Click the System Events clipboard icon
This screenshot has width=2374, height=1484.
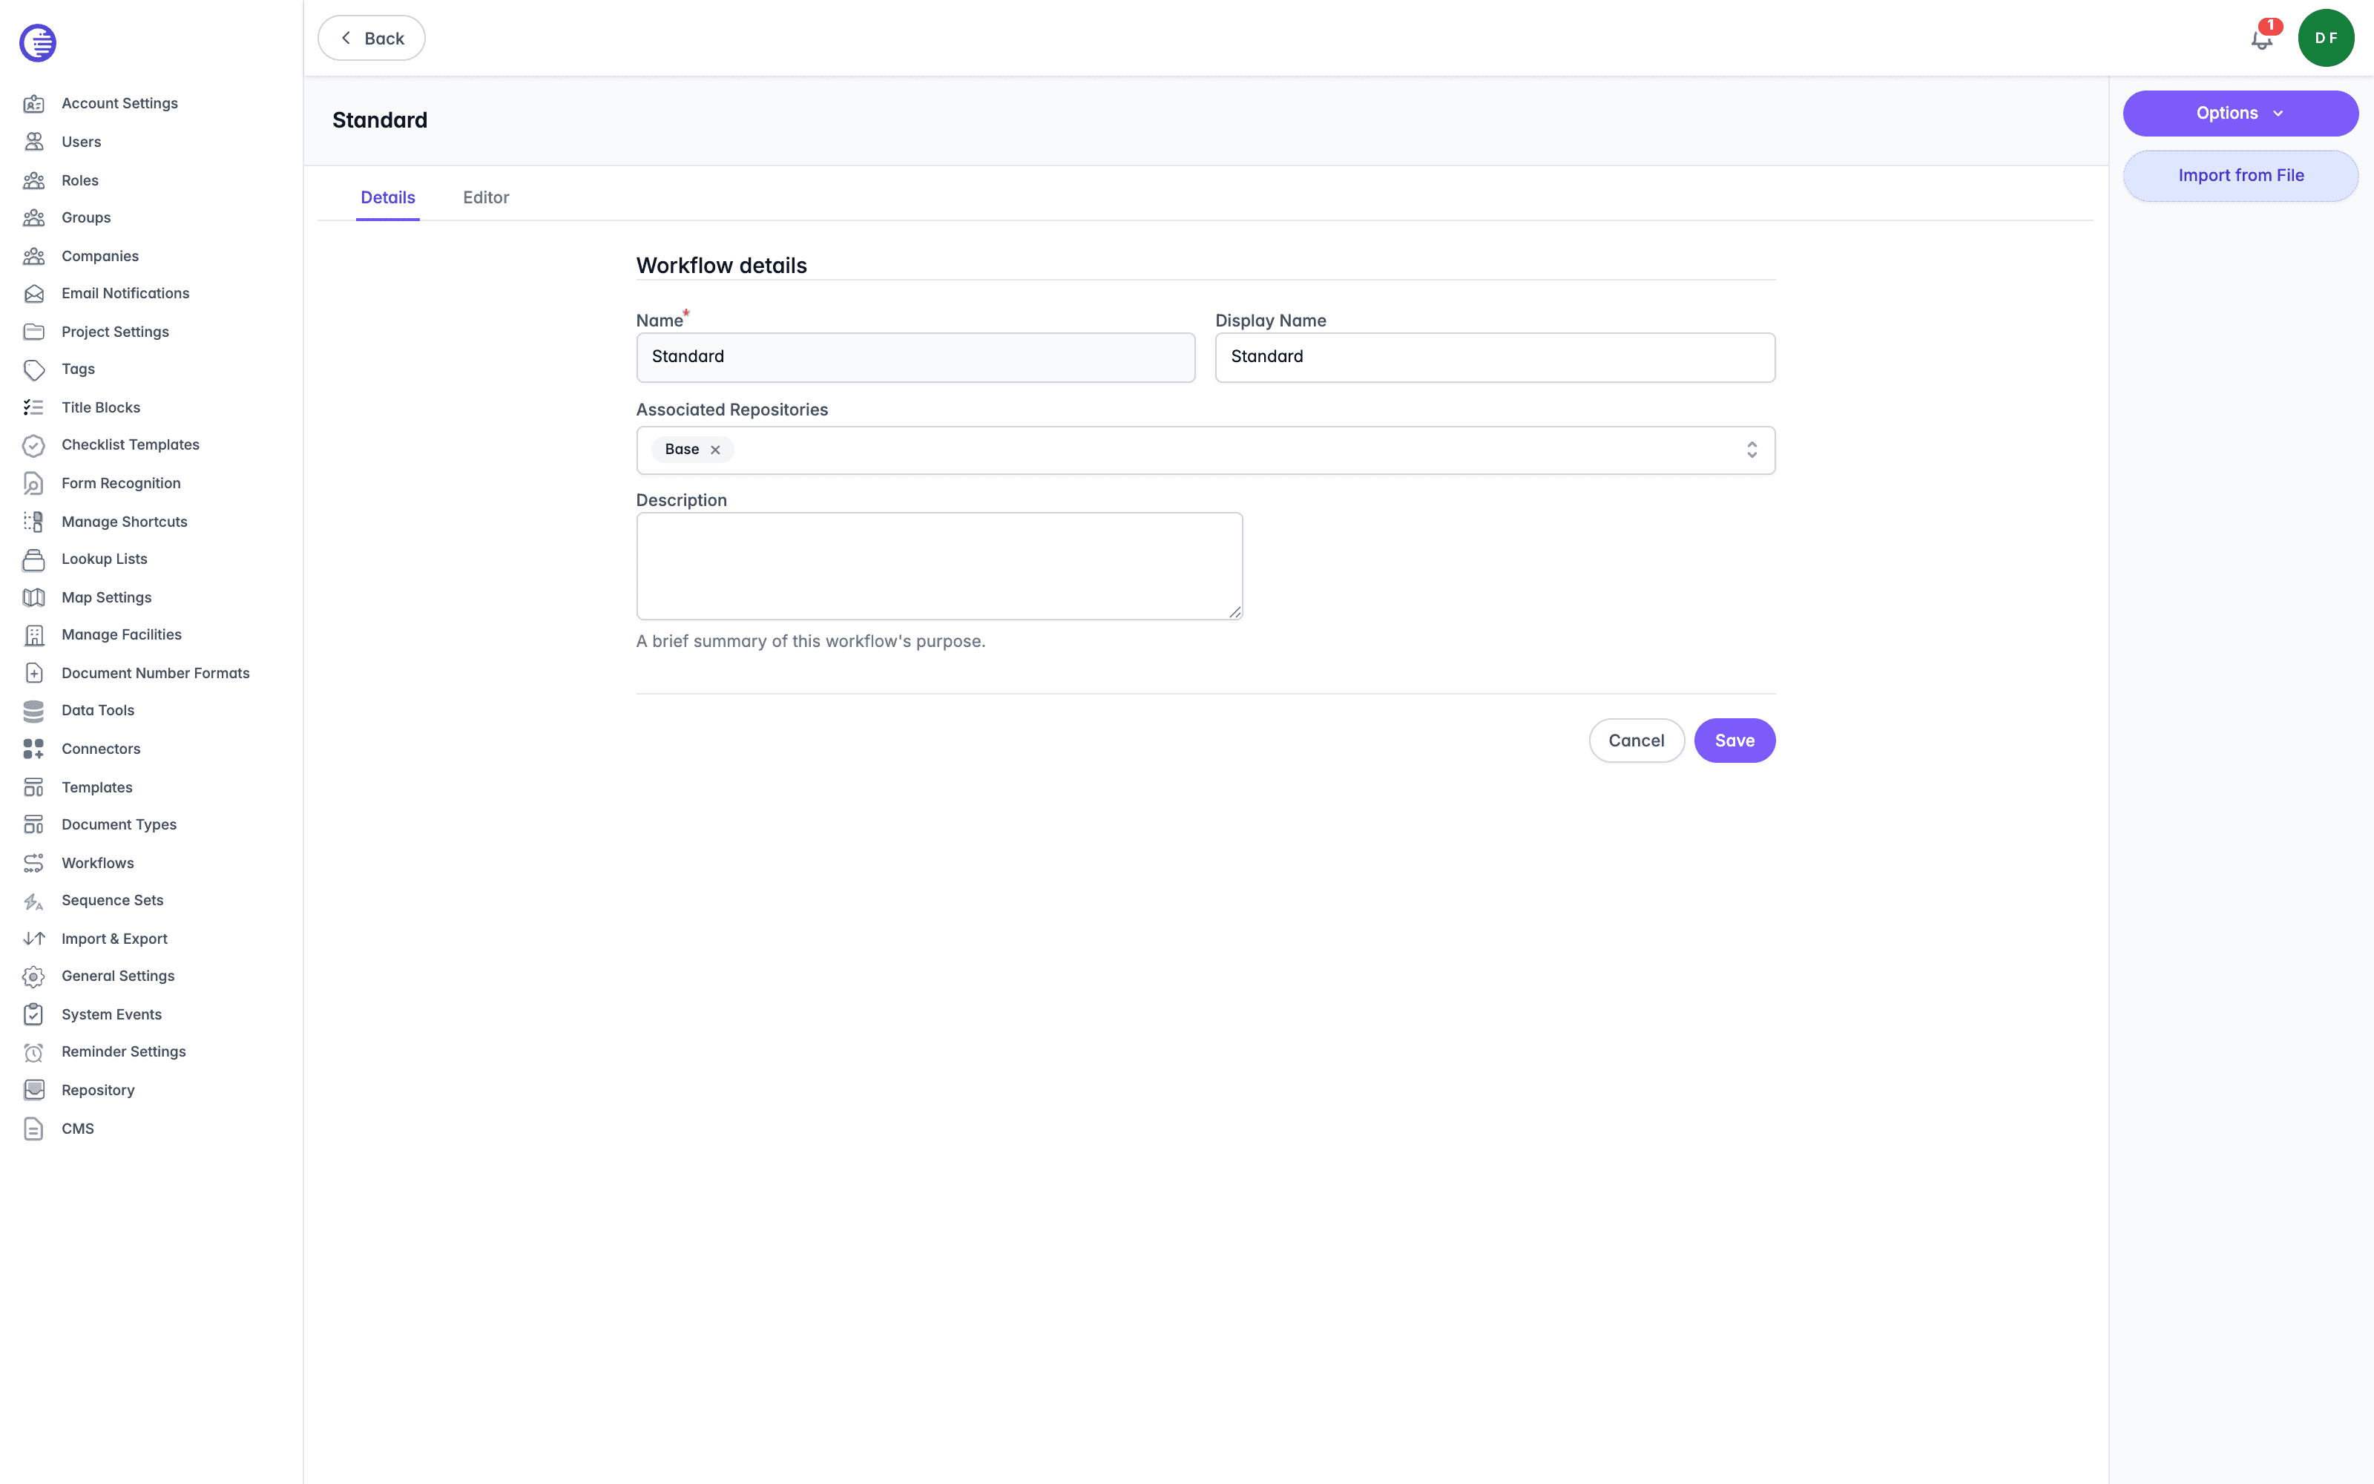coord(33,1014)
